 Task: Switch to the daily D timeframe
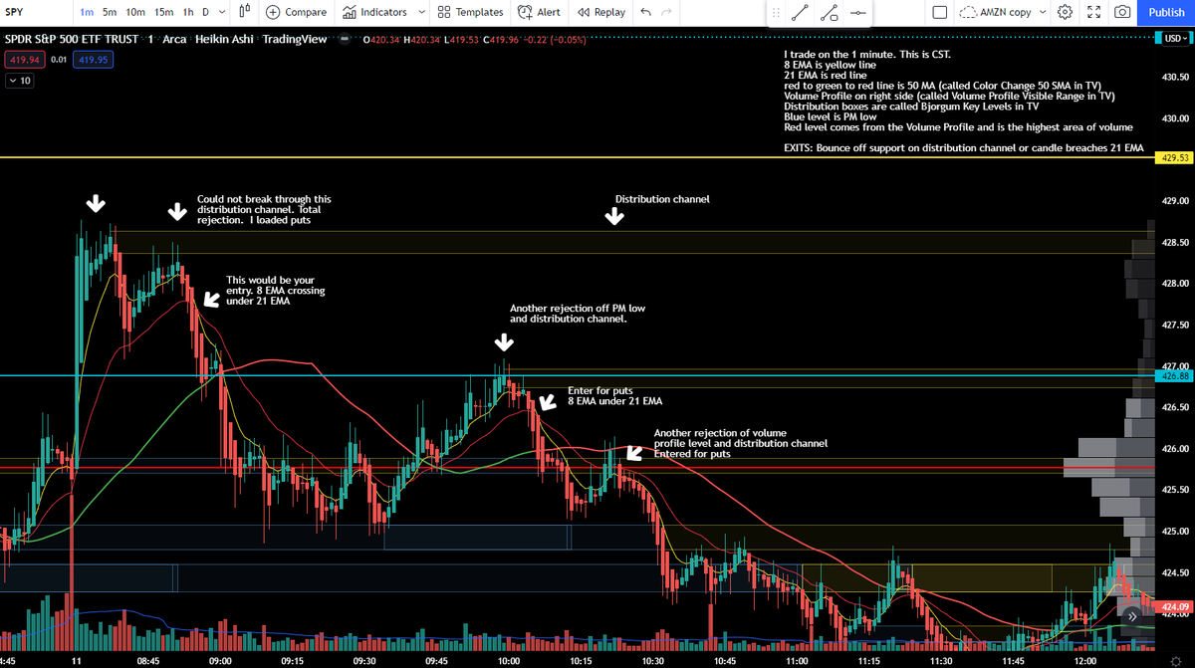pyautogui.click(x=206, y=12)
